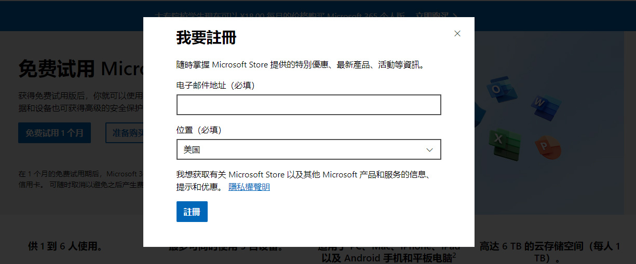Click the 位置（必填） label
The width and height of the screenshot is (636, 264).
[199, 130]
